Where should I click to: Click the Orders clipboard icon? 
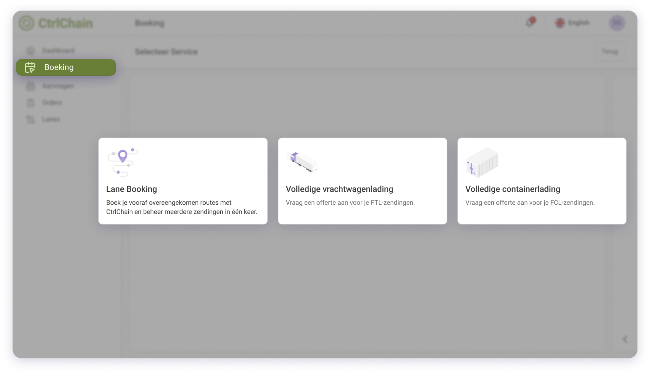(x=31, y=103)
